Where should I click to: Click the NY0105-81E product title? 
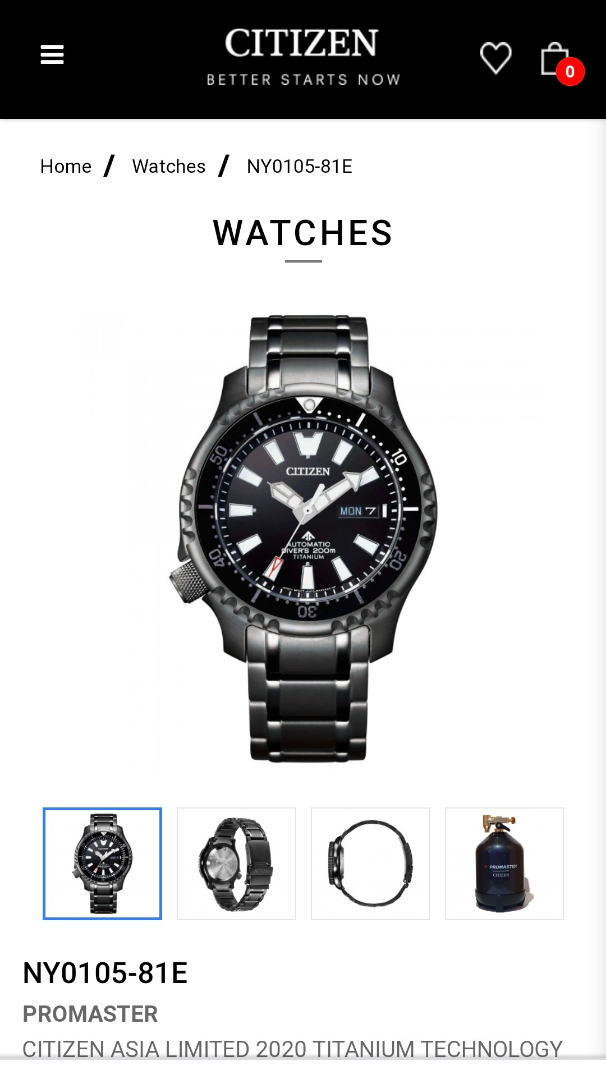pyautogui.click(x=105, y=972)
